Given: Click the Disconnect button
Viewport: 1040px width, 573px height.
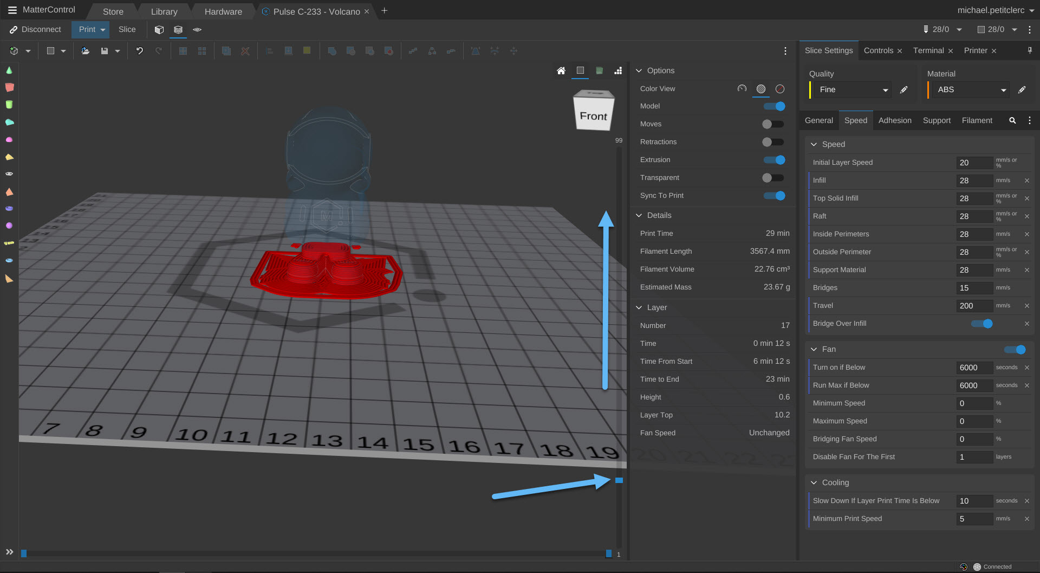Looking at the screenshot, I should (x=36, y=30).
